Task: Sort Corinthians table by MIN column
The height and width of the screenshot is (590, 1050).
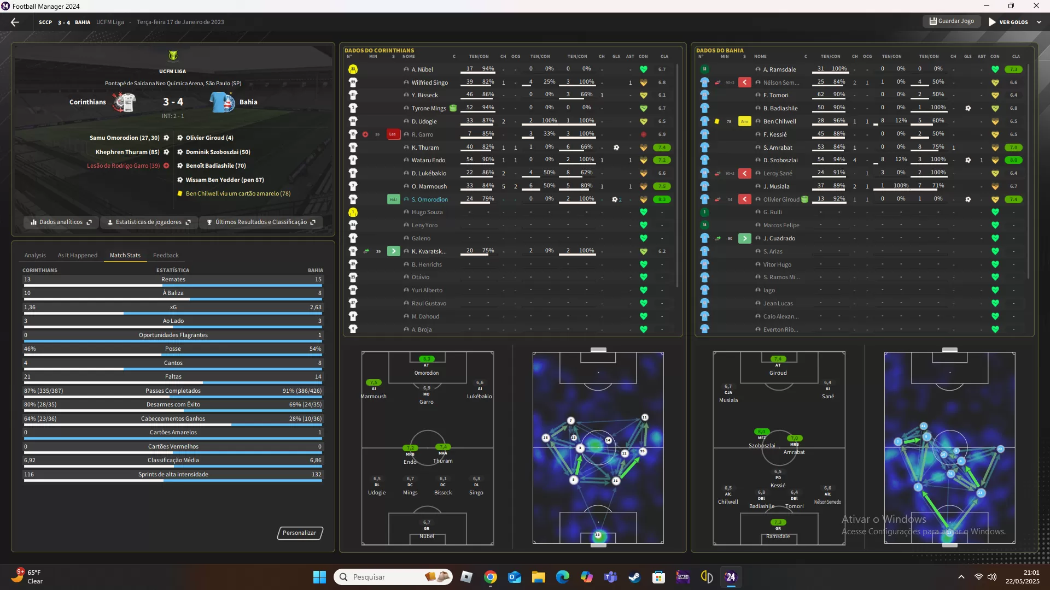Action: [x=373, y=56]
